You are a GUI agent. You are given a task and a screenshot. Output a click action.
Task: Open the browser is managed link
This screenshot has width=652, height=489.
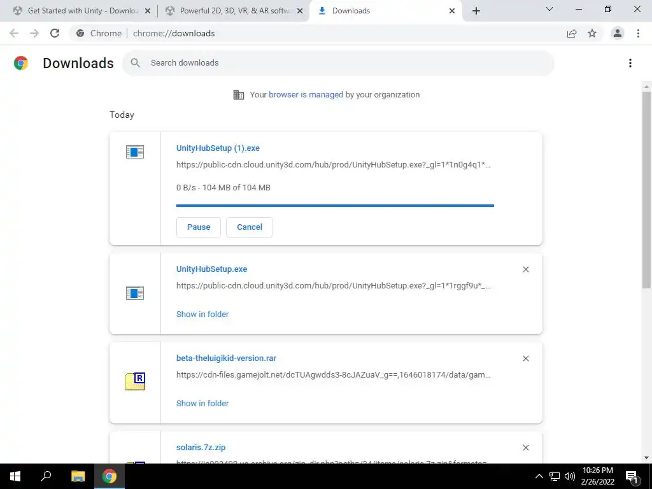(x=306, y=95)
